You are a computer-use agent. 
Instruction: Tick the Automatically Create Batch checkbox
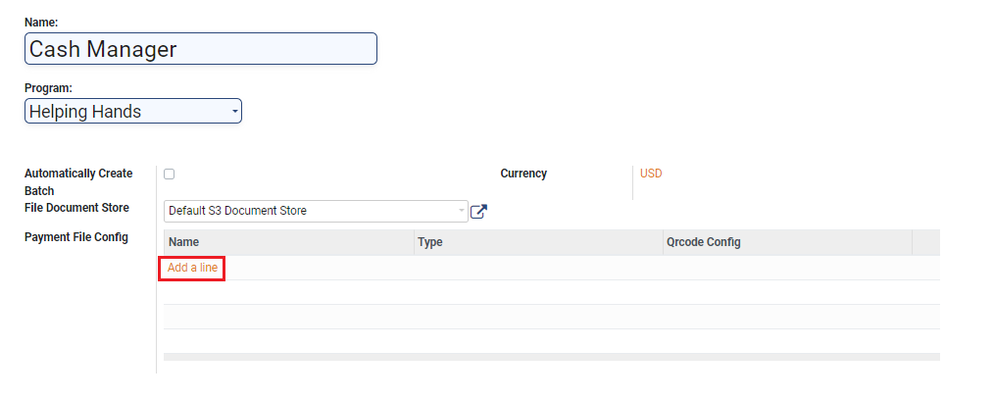170,175
